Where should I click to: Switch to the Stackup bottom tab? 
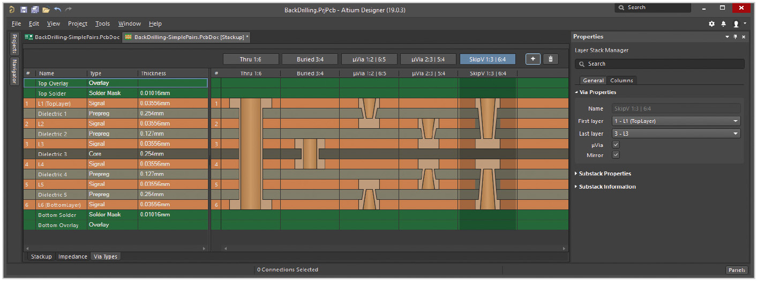[x=41, y=256]
